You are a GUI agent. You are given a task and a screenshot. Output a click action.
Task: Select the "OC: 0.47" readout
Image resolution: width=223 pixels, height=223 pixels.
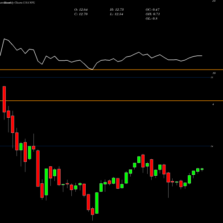(x=153, y=10)
